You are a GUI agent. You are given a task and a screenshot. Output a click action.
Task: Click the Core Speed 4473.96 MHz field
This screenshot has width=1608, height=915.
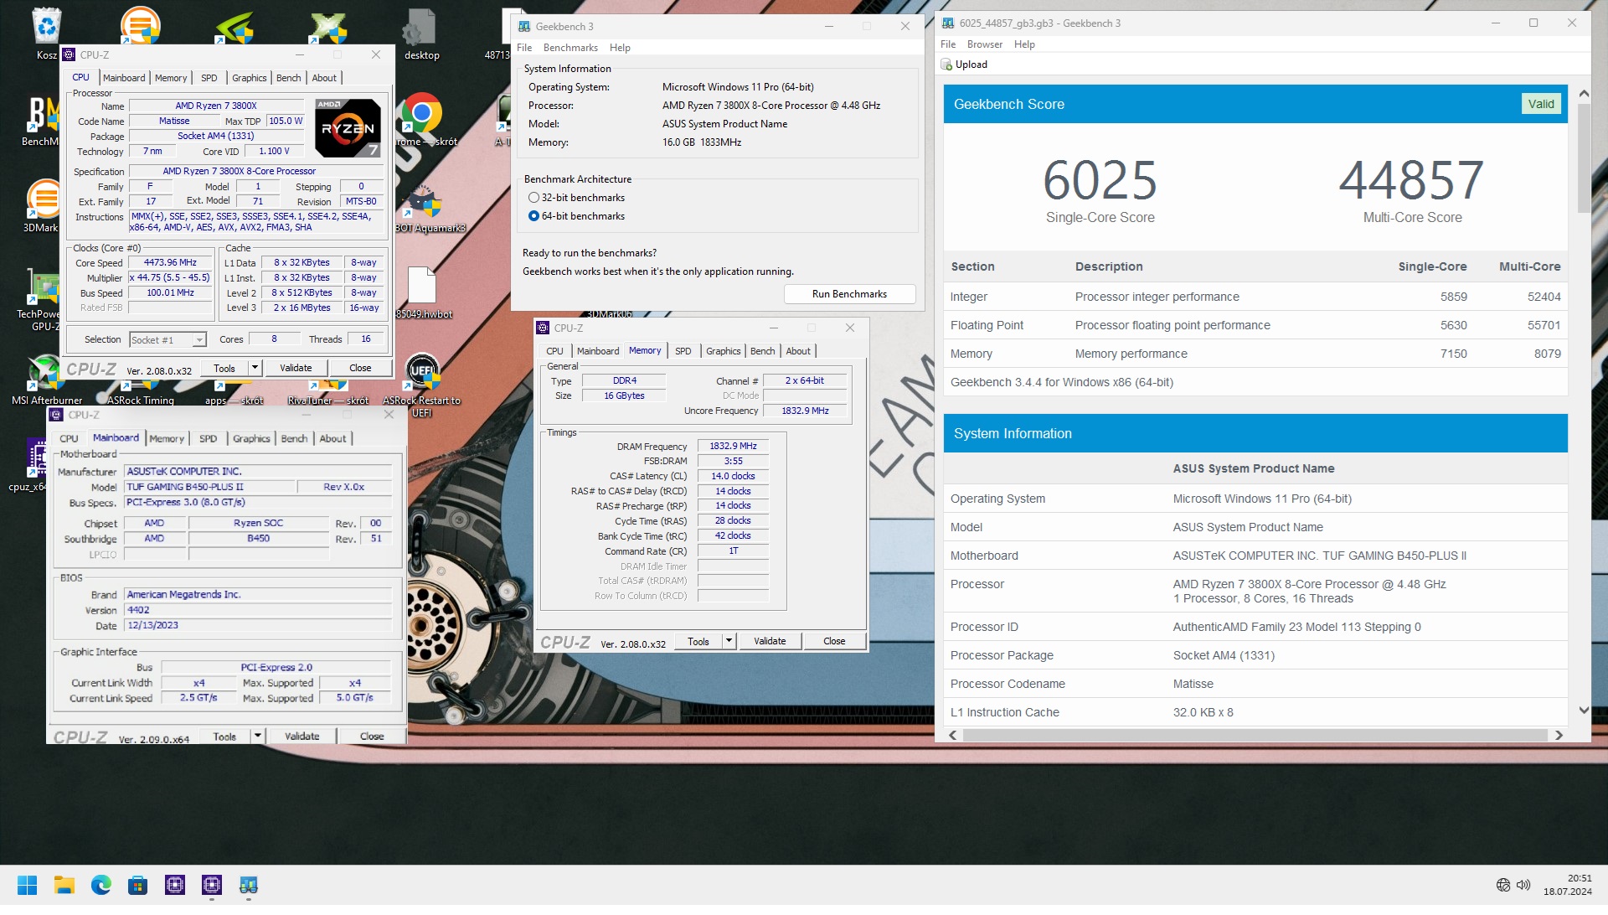coord(170,265)
